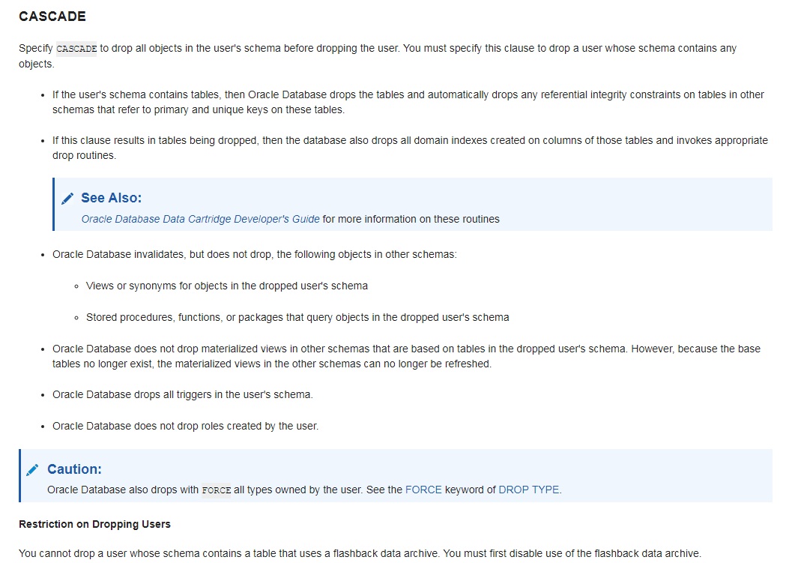Click the CASCADE section heading
789x563 pixels.
[52, 16]
